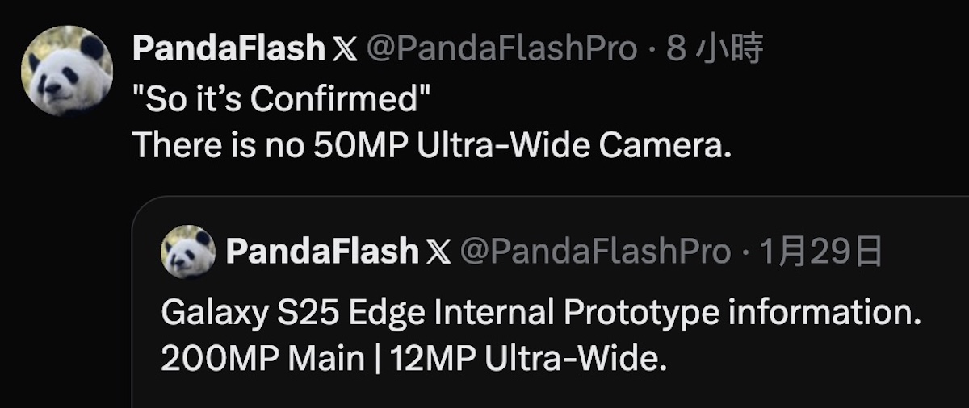Click the X badge in the quoted post header
969x408 pixels.
click(x=438, y=252)
